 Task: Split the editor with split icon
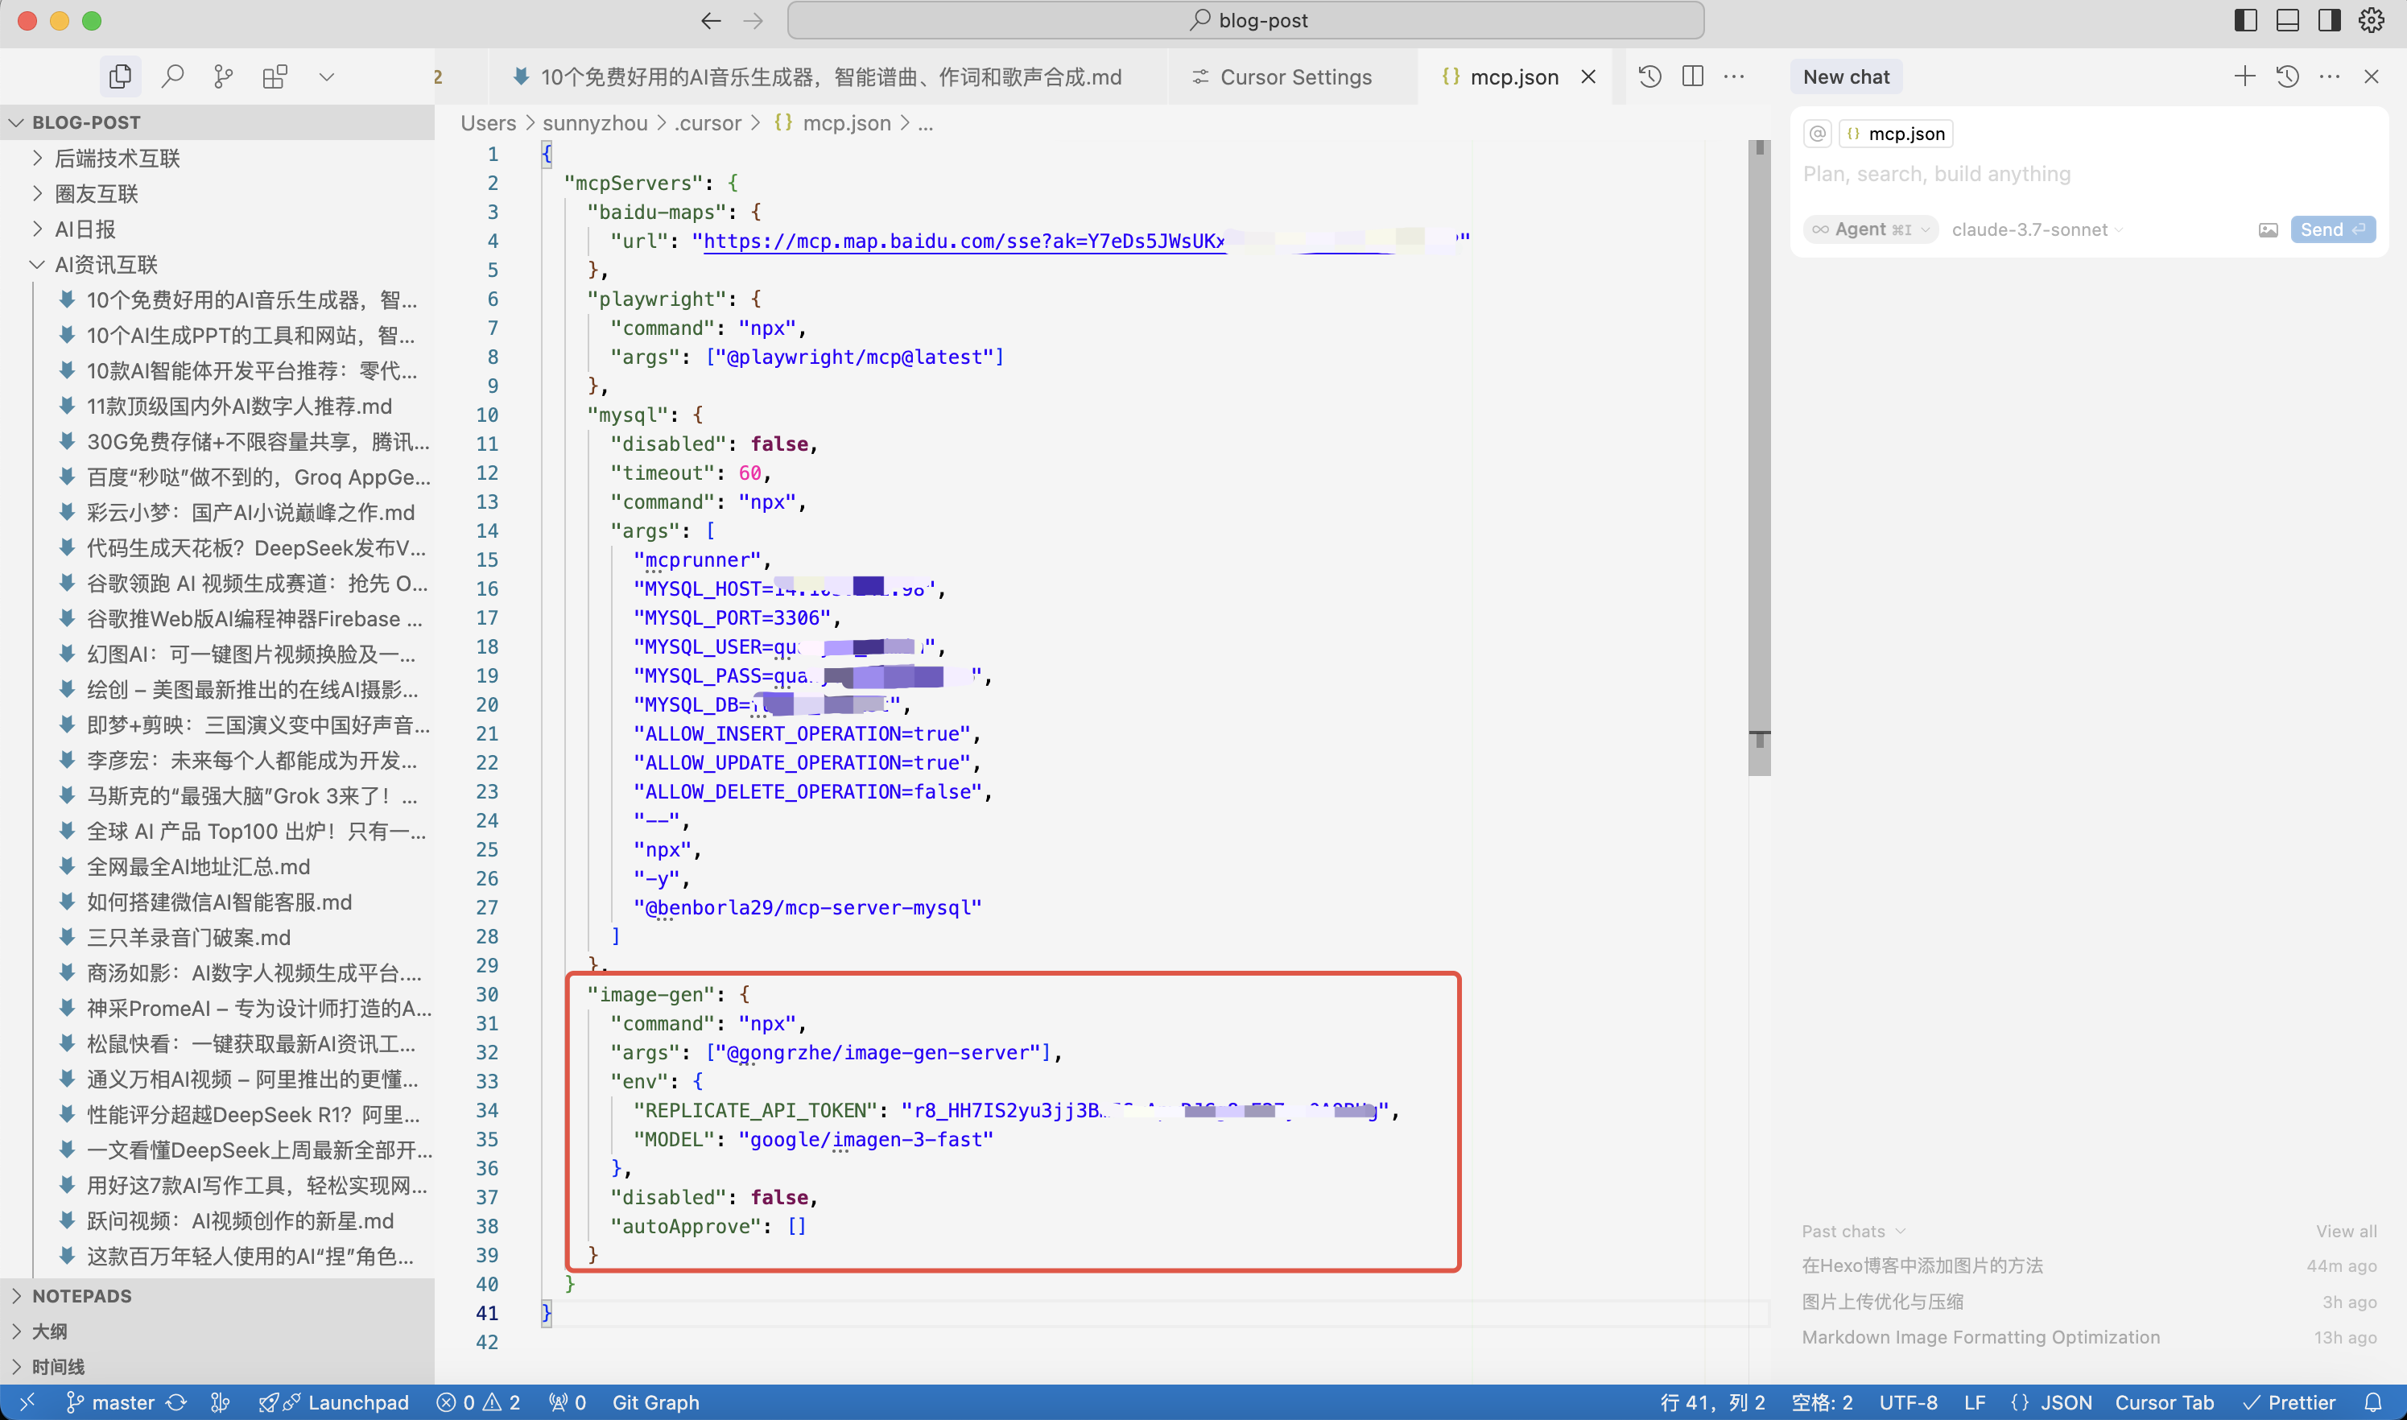1692,76
